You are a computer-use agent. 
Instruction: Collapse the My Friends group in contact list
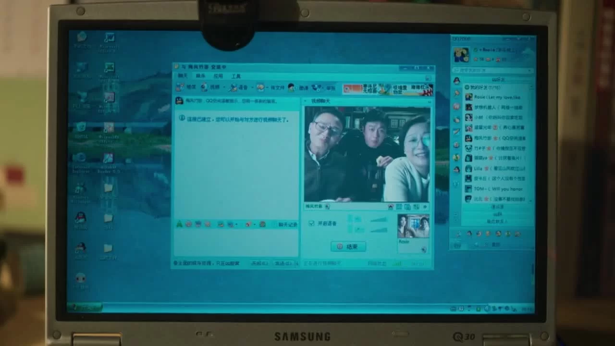click(467, 87)
